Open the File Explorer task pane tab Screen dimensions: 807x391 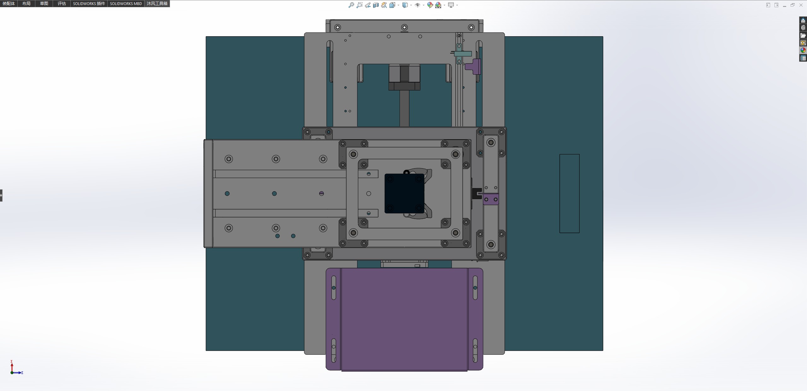click(x=803, y=35)
